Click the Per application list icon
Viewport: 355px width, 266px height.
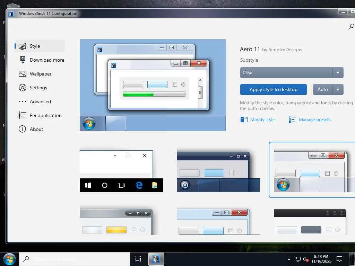pos(22,115)
